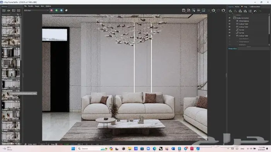
Task: Toggle the red channel button
Action: (51, 10)
